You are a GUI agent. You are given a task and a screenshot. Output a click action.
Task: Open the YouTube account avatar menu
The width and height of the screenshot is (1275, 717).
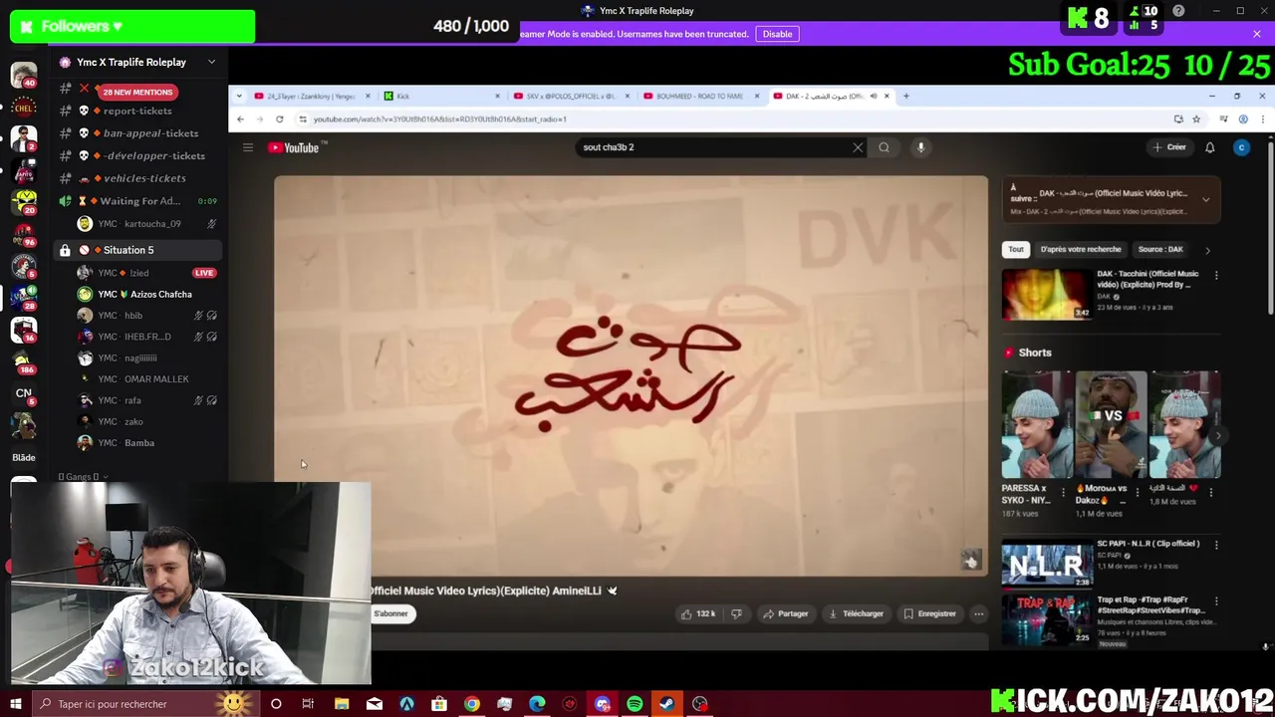(1241, 147)
